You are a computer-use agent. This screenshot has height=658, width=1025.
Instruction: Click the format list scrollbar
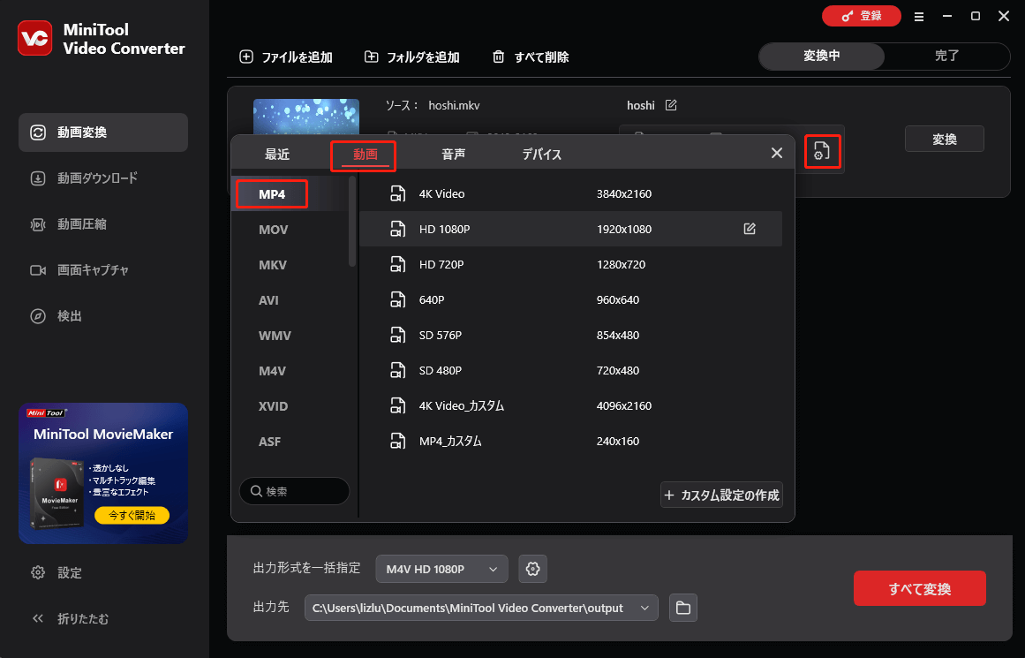coord(352,223)
